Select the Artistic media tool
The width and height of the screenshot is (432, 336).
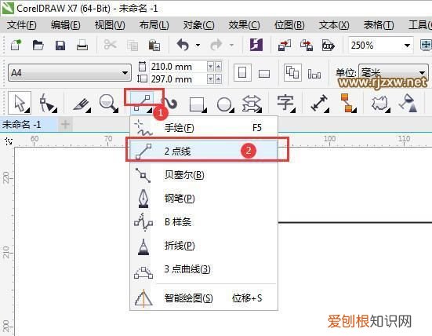point(171,104)
